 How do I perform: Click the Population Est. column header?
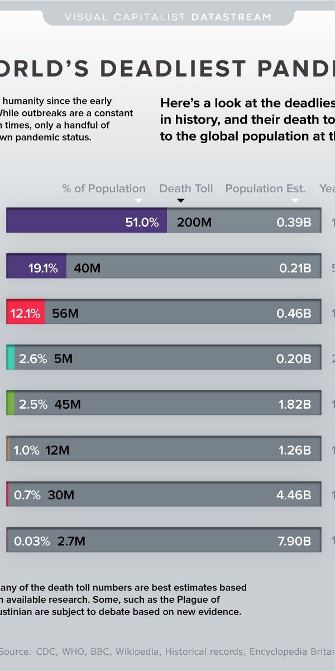265,188
